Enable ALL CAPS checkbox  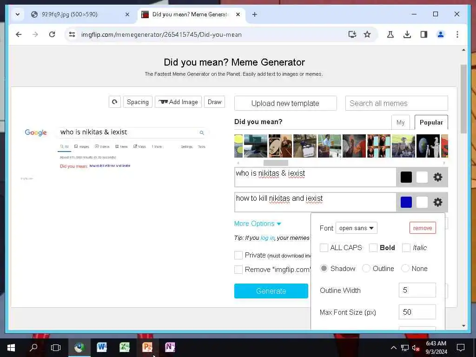point(324,248)
